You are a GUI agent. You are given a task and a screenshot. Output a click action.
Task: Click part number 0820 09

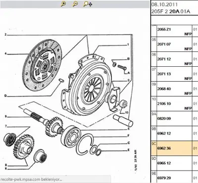click(164, 119)
